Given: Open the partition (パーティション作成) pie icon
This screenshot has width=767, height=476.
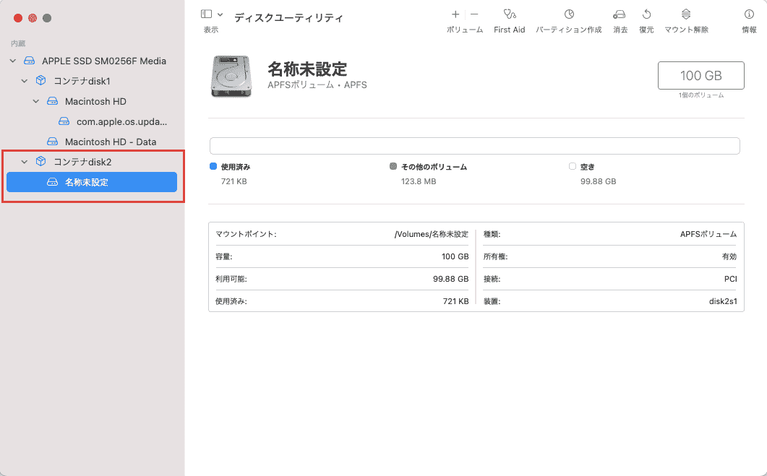Looking at the screenshot, I should 569,14.
